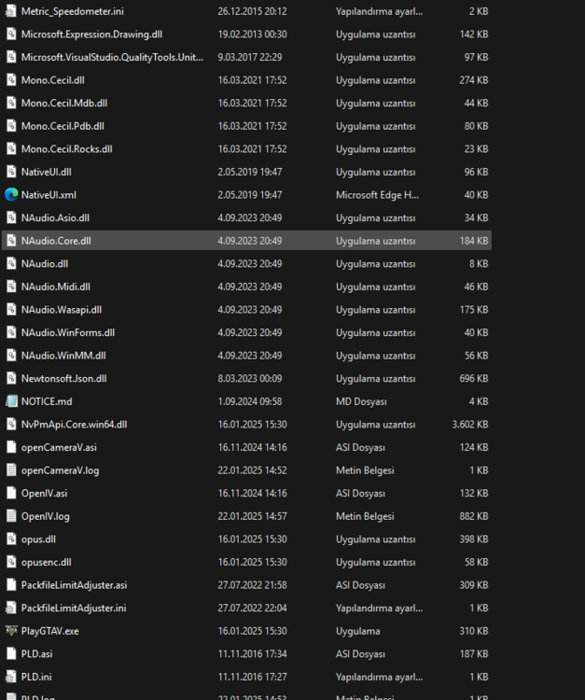The height and width of the screenshot is (700, 585).
Task: Click the date 26.12.2015 20:12
Action: click(252, 11)
